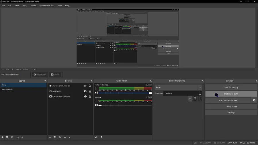Hide the Captura de monitor source
The image size is (258, 145).
coord(85,97)
